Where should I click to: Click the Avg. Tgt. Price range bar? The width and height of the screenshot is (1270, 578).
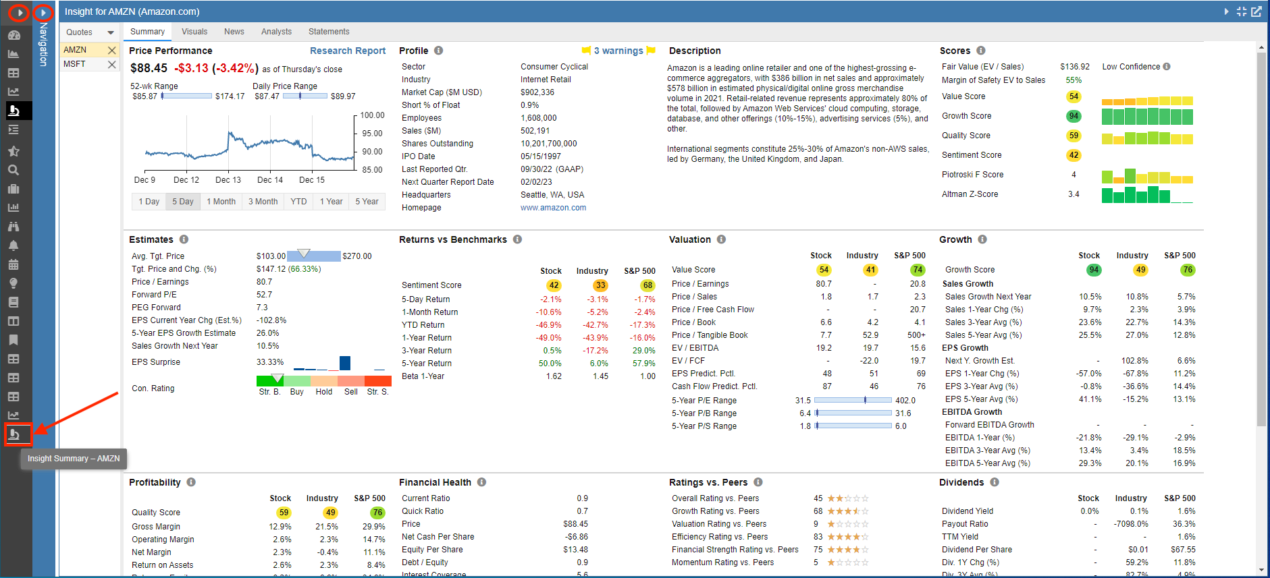tap(314, 256)
